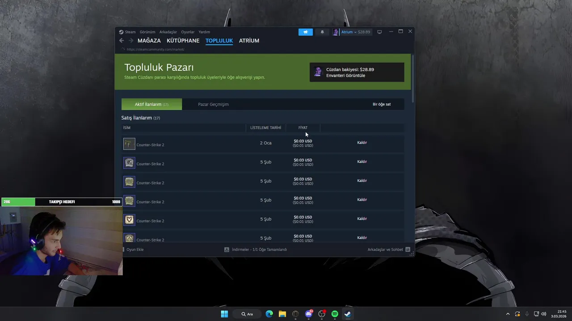Screen dimensions: 572x321
Task: Select the Aktif İlanlarım tab
Action: coord(151,104)
